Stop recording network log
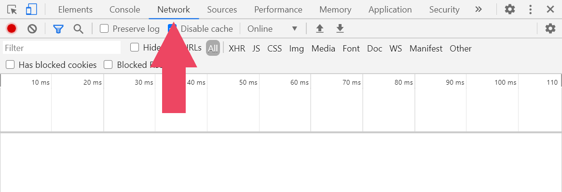562x192 pixels. tap(12, 28)
